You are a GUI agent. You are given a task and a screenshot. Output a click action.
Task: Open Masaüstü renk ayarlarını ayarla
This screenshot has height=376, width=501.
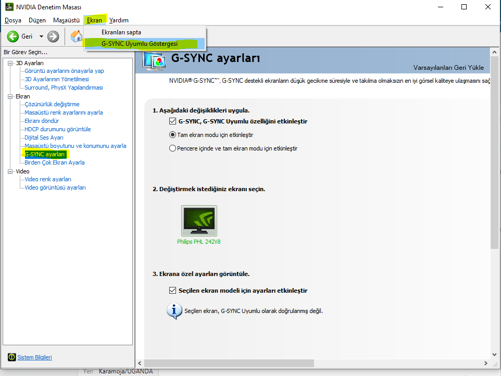click(x=64, y=112)
